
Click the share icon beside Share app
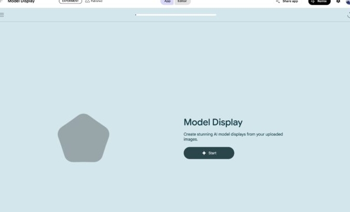278,2
